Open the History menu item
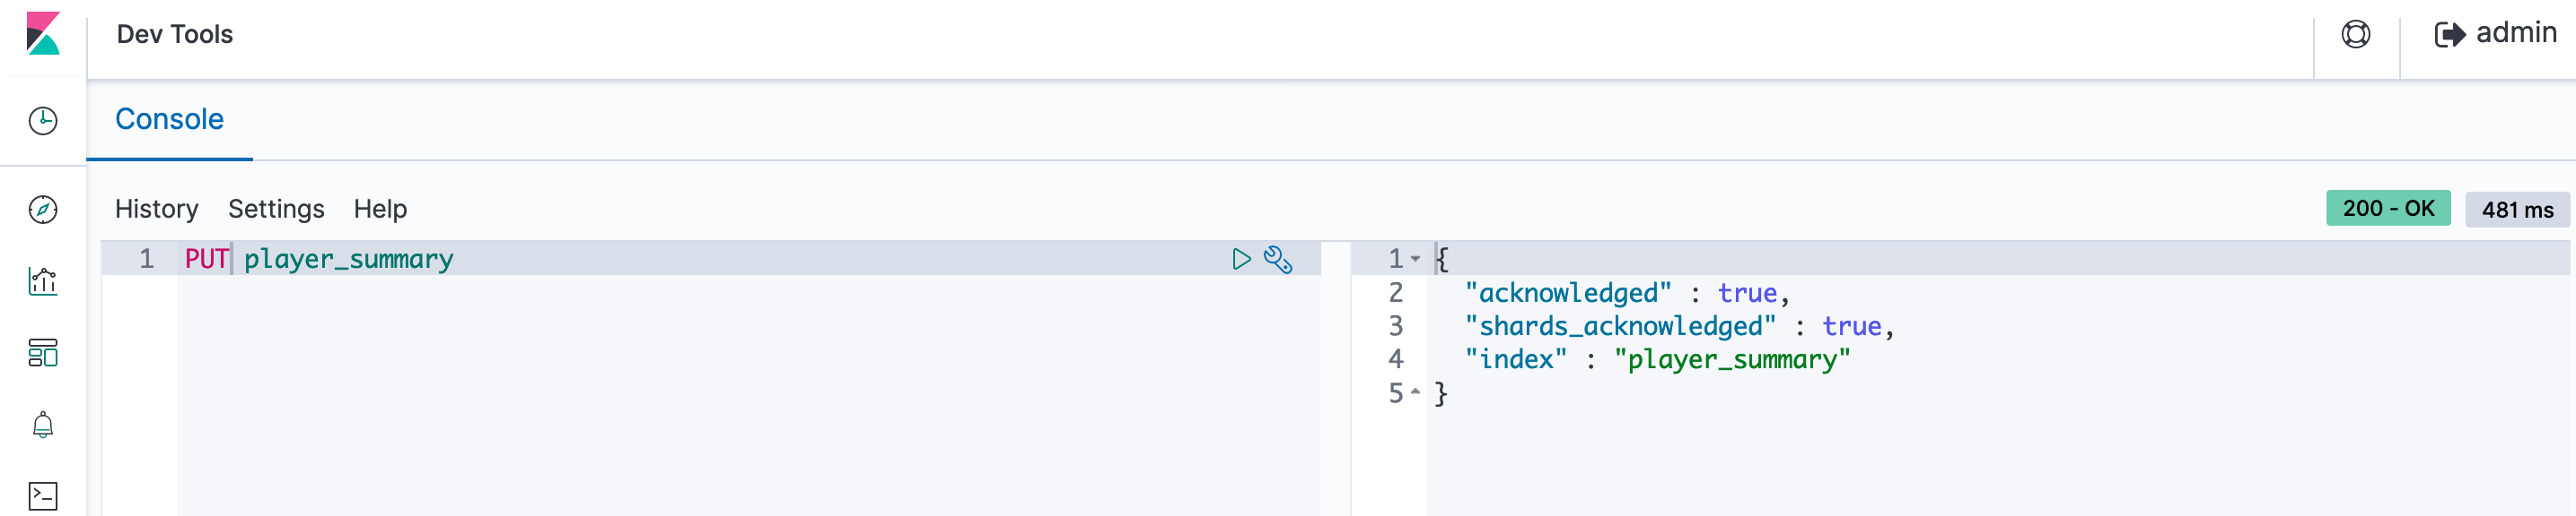 [x=157, y=209]
